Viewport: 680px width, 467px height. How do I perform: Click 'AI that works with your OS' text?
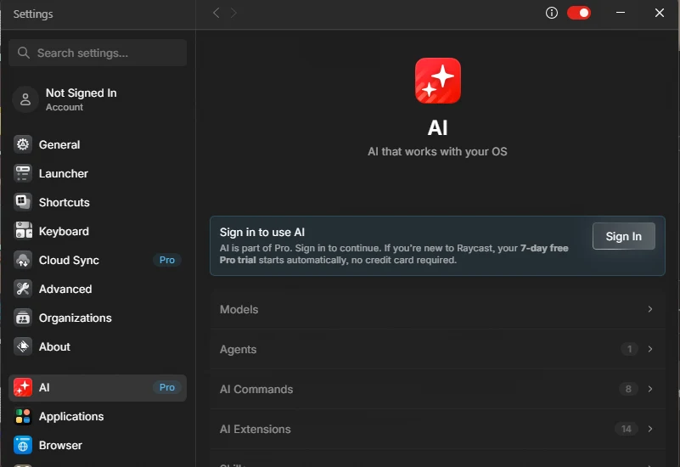(437, 151)
